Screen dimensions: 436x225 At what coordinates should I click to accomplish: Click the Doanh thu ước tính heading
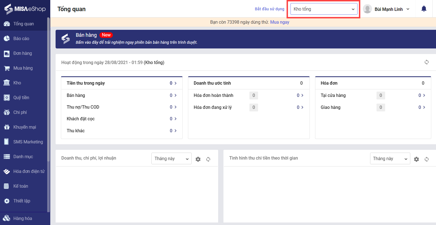pos(212,83)
